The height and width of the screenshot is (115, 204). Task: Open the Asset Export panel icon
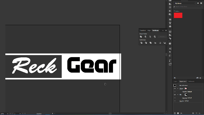pyautogui.click(x=170, y=64)
